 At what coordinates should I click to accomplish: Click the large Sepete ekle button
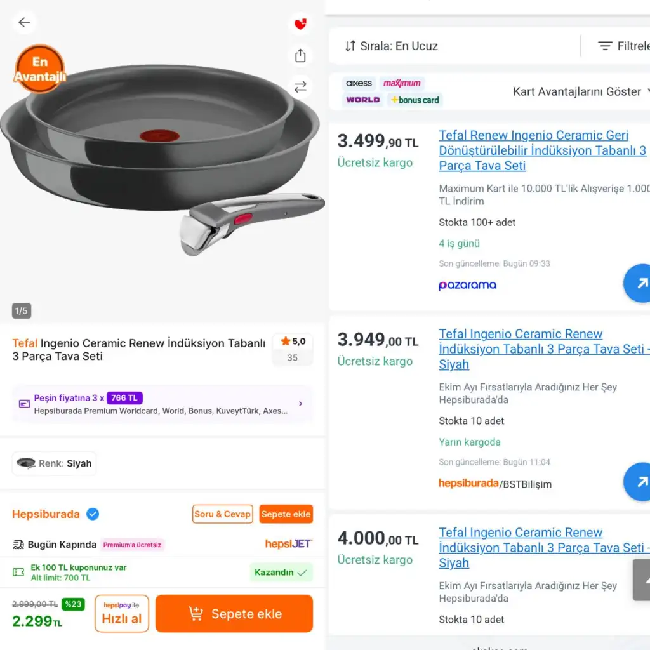pos(234,614)
